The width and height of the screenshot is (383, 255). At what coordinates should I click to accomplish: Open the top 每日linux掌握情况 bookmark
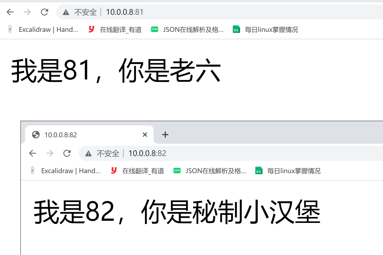265,29
